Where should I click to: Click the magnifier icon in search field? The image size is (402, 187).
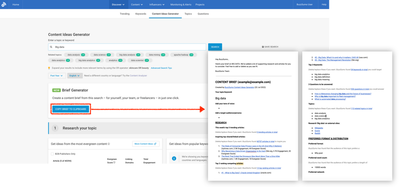pyautogui.click(x=51, y=47)
